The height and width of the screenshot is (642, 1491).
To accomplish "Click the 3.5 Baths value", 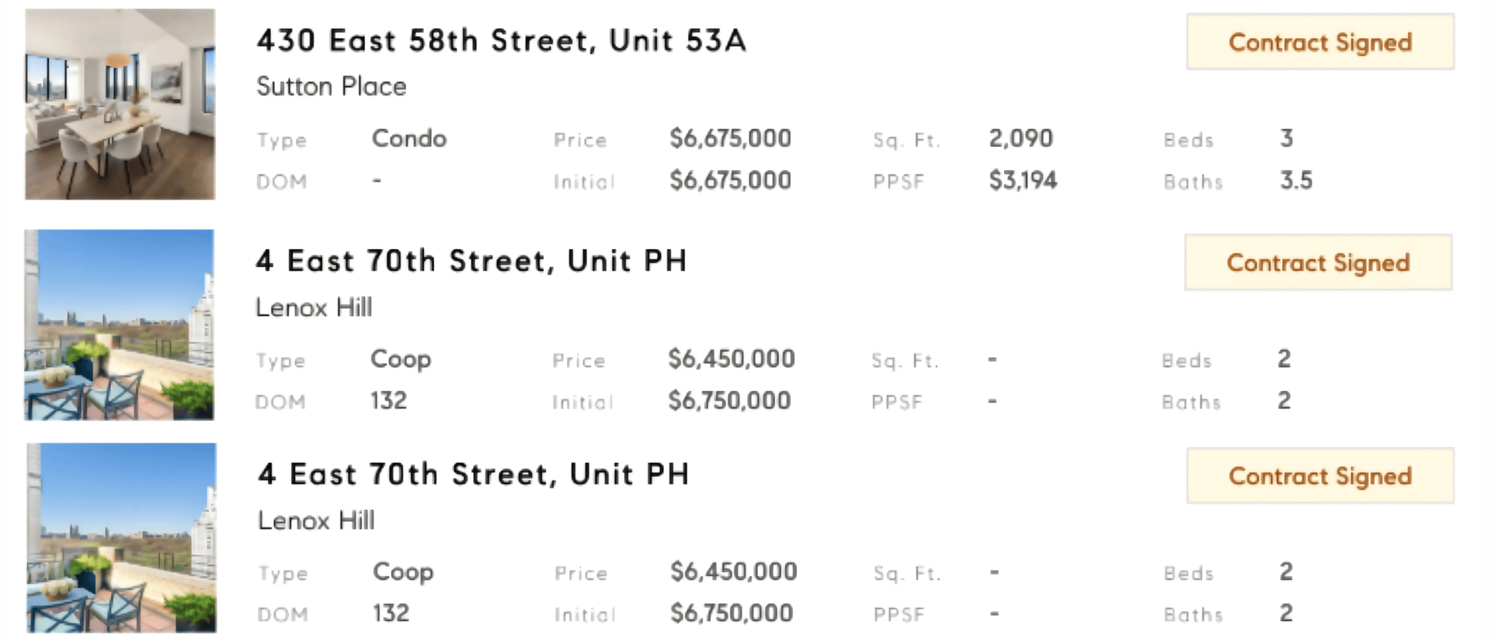I will tap(1296, 181).
